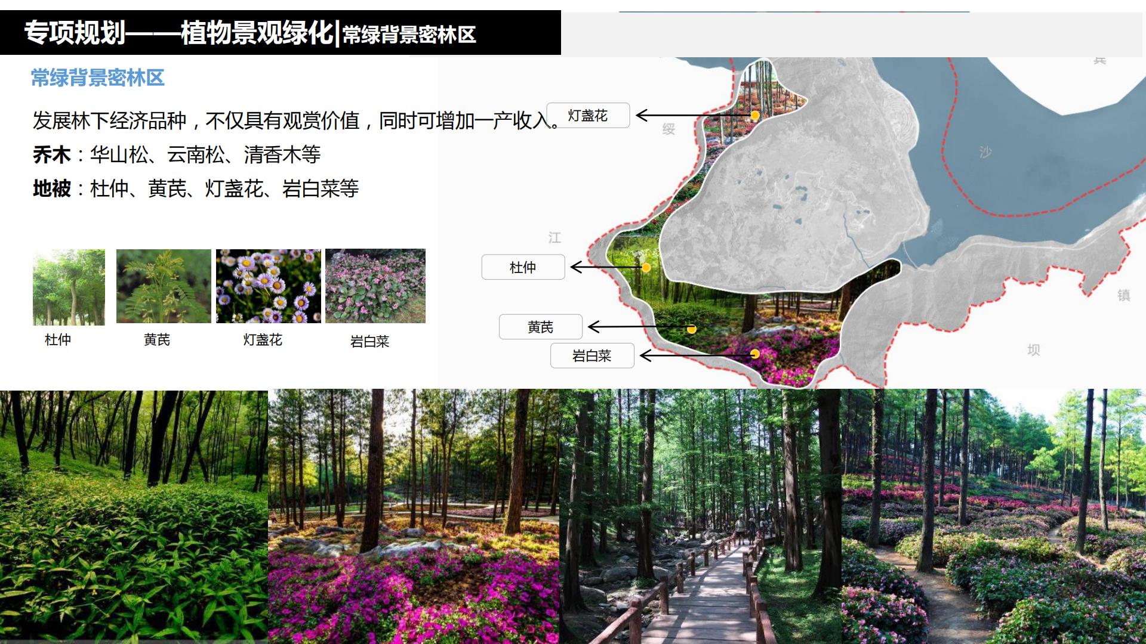Click the 灯盏花 map marker dot

pos(756,116)
